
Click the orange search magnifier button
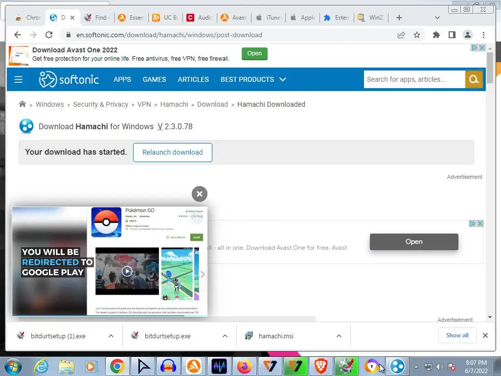(474, 79)
